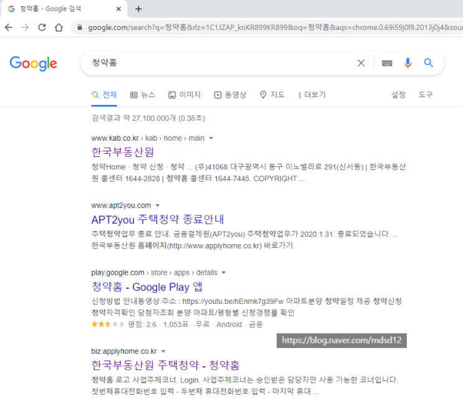Screen dimensions: 463x411
Task: Switch to the 이미지 tab
Action: point(184,95)
